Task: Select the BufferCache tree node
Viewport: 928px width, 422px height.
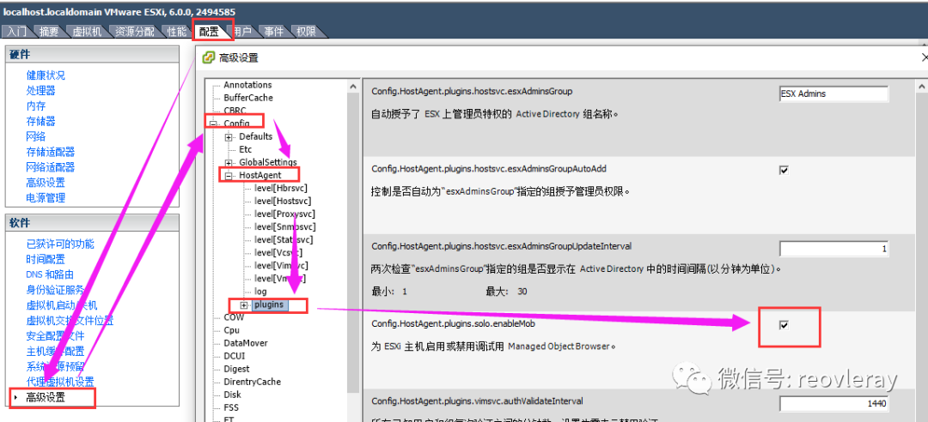Action: (248, 98)
